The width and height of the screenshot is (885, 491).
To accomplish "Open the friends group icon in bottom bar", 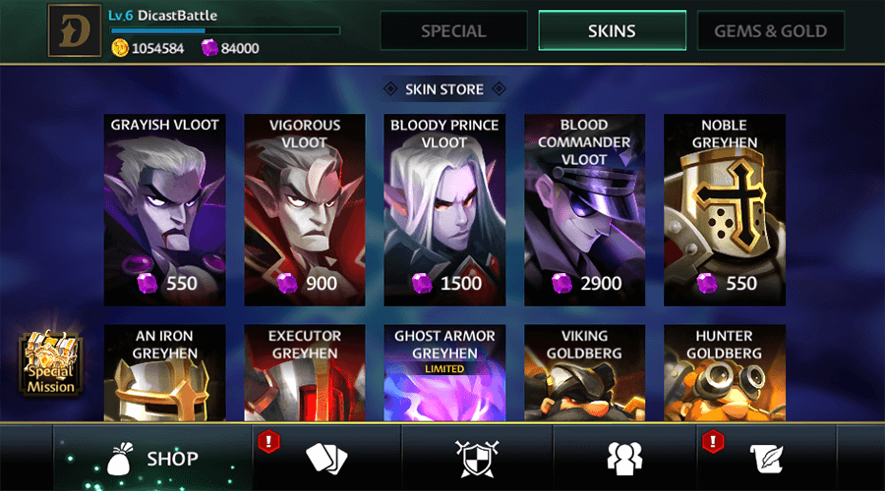I will [x=624, y=459].
